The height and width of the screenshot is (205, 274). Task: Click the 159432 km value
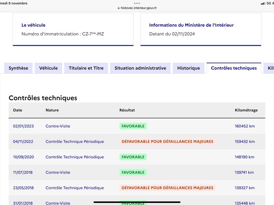245,141
